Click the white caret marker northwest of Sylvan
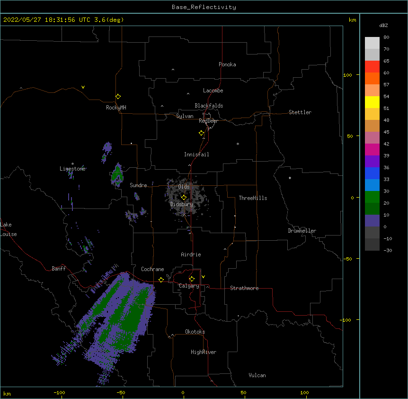 pyautogui.click(x=162, y=106)
